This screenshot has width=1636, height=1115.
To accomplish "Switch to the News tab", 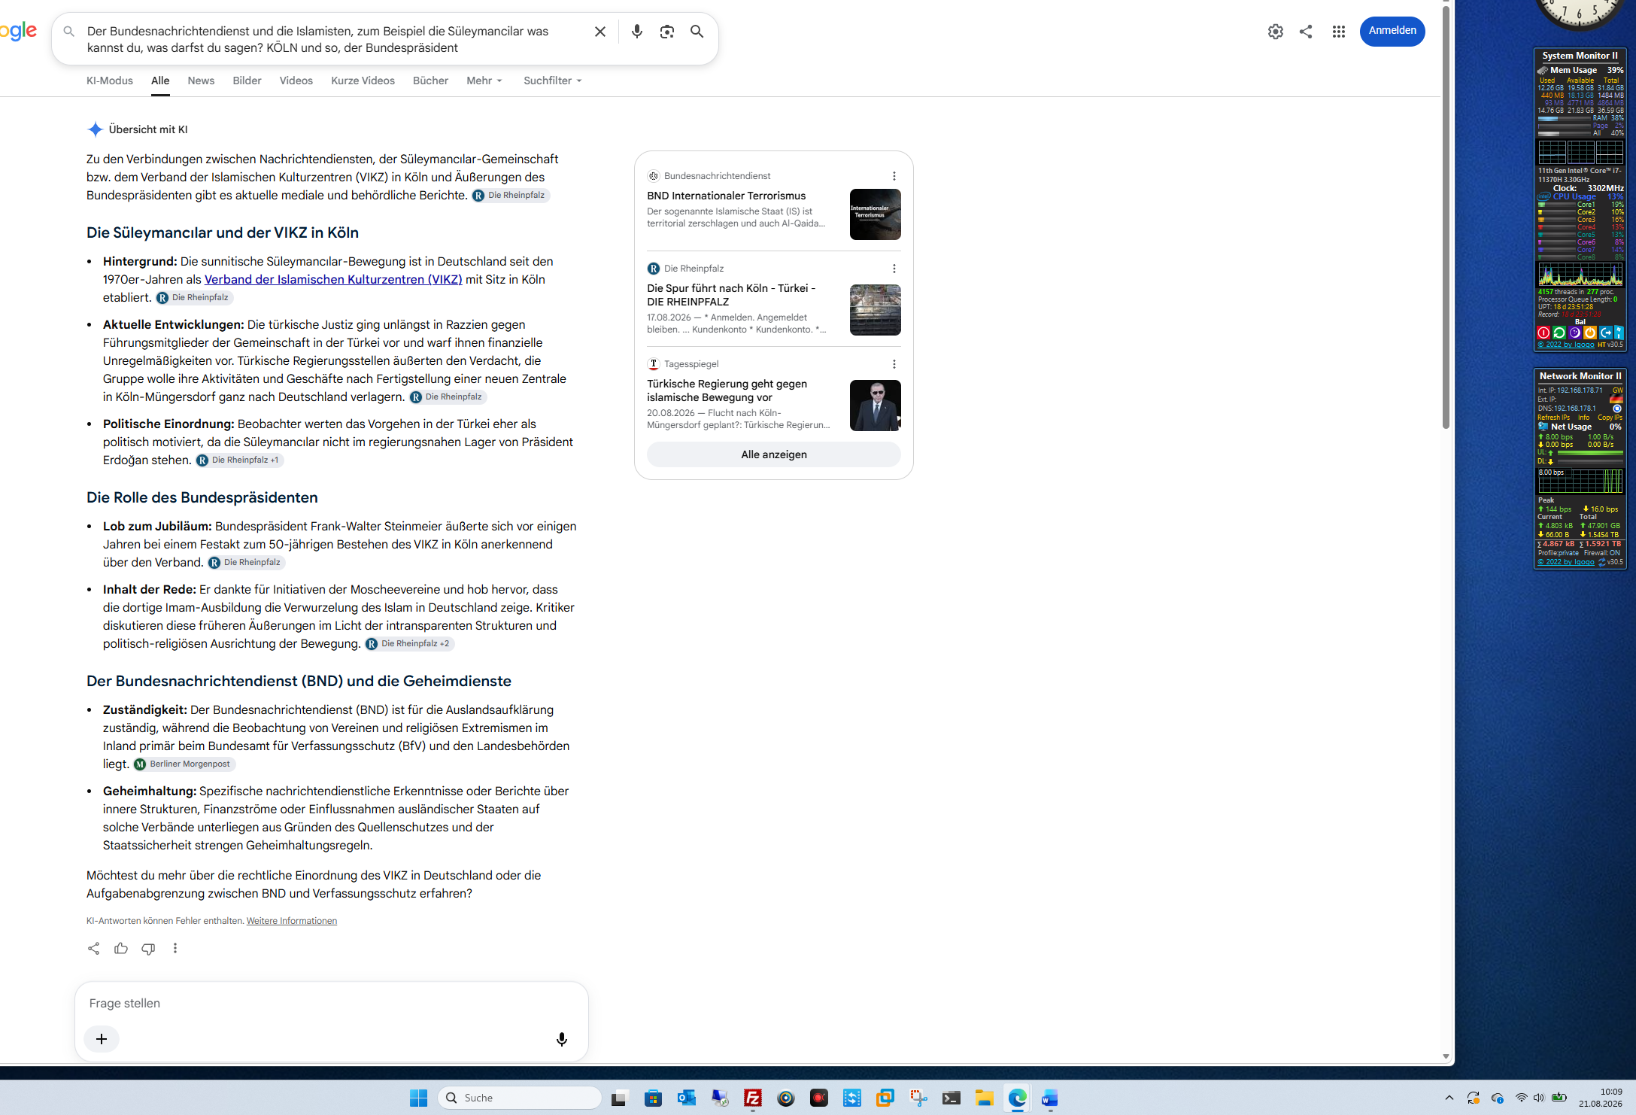I will (x=201, y=81).
